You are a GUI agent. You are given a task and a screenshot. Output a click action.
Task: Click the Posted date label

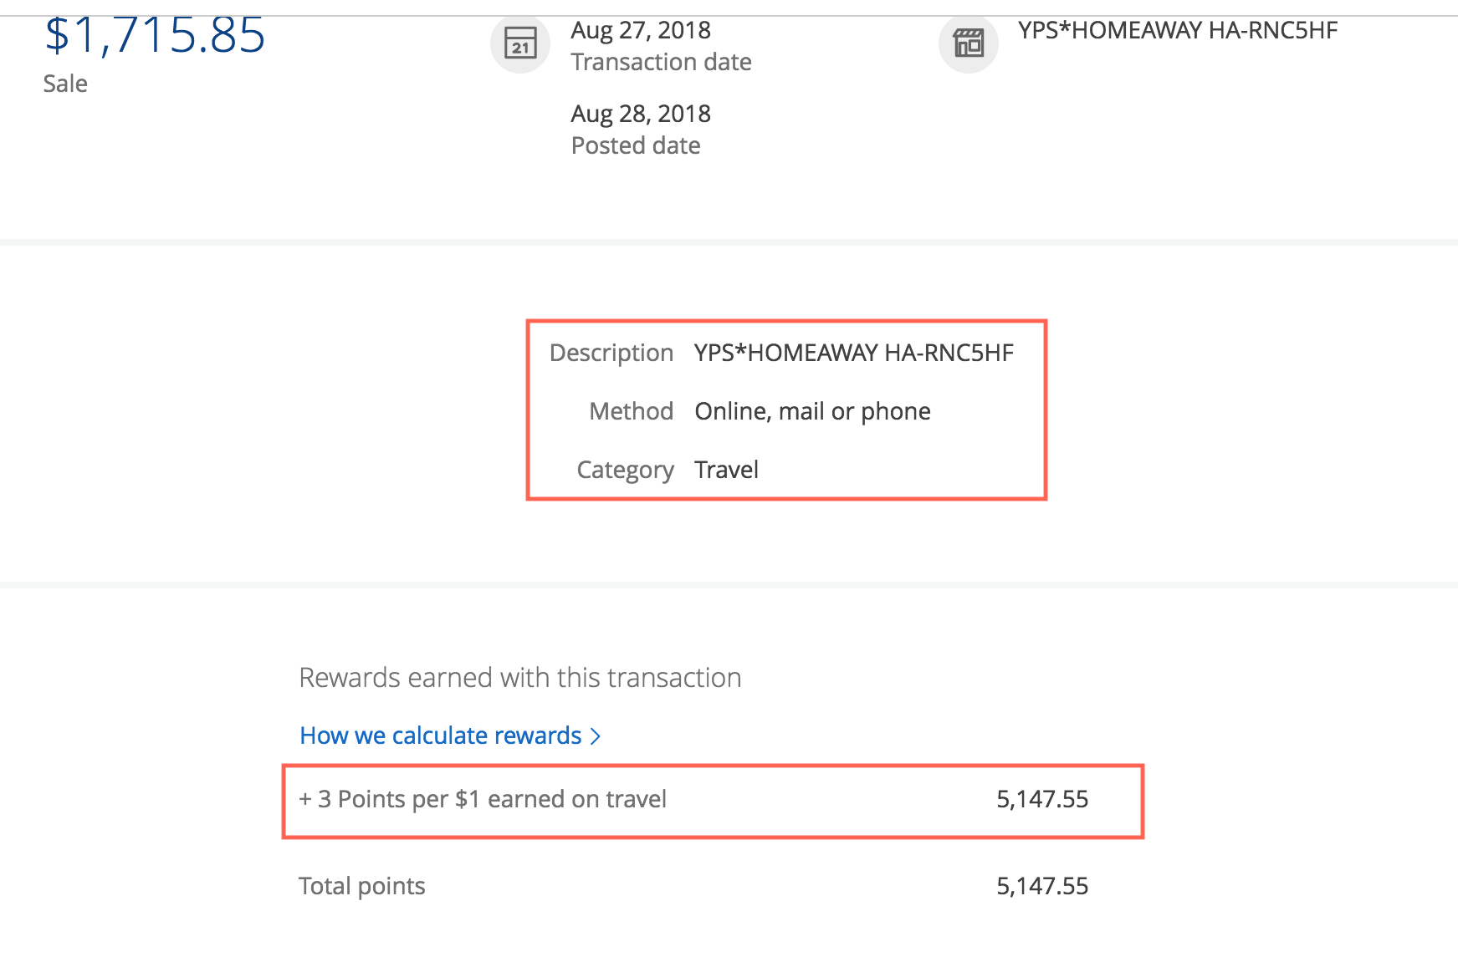pyautogui.click(x=636, y=145)
